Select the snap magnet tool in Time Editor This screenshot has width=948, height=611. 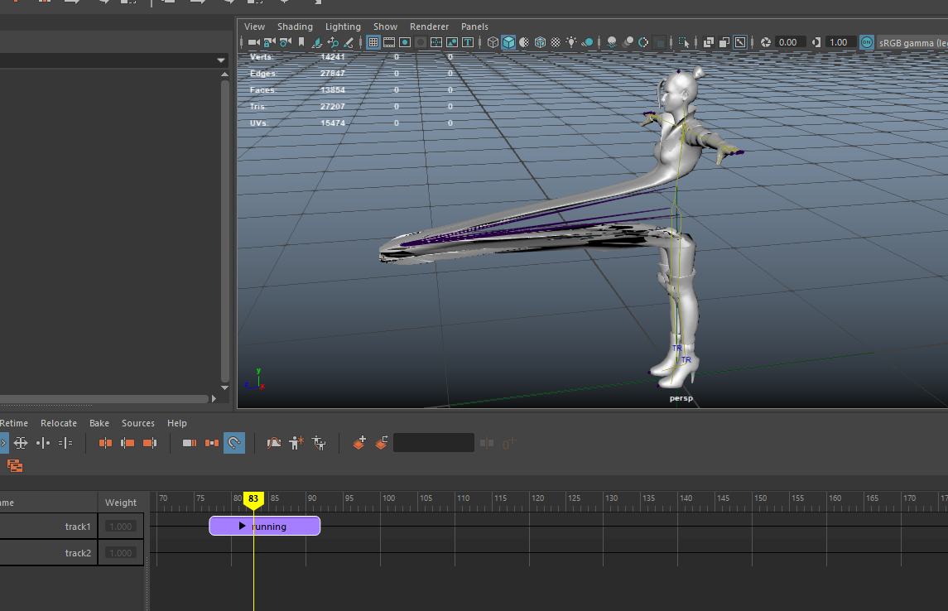pos(234,443)
